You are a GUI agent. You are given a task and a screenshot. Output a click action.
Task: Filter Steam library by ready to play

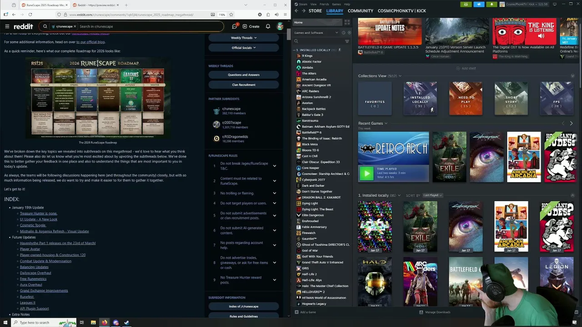(x=349, y=33)
